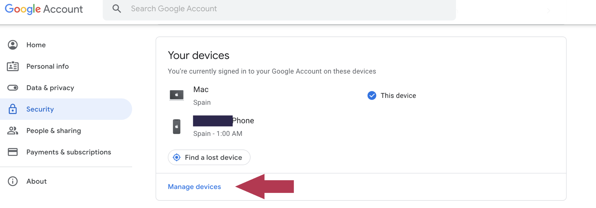Select the People & sharing icon
Image resolution: width=596 pixels, height=208 pixels.
(13, 130)
